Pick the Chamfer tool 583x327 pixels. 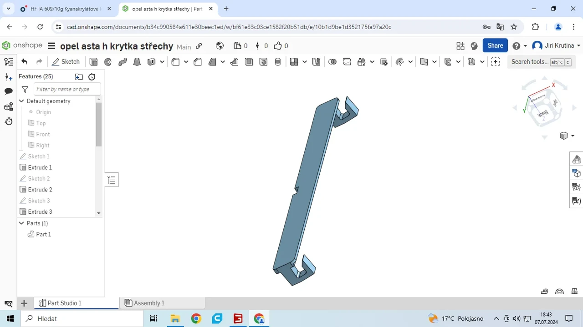coord(198,62)
